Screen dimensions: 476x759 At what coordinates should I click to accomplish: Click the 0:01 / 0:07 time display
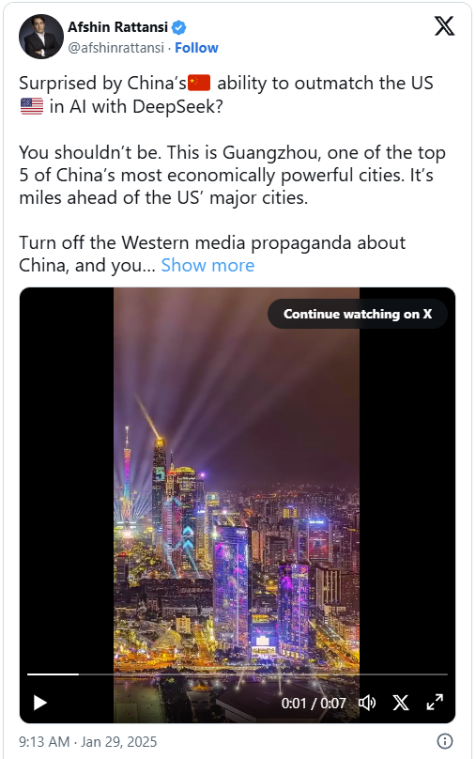click(314, 703)
